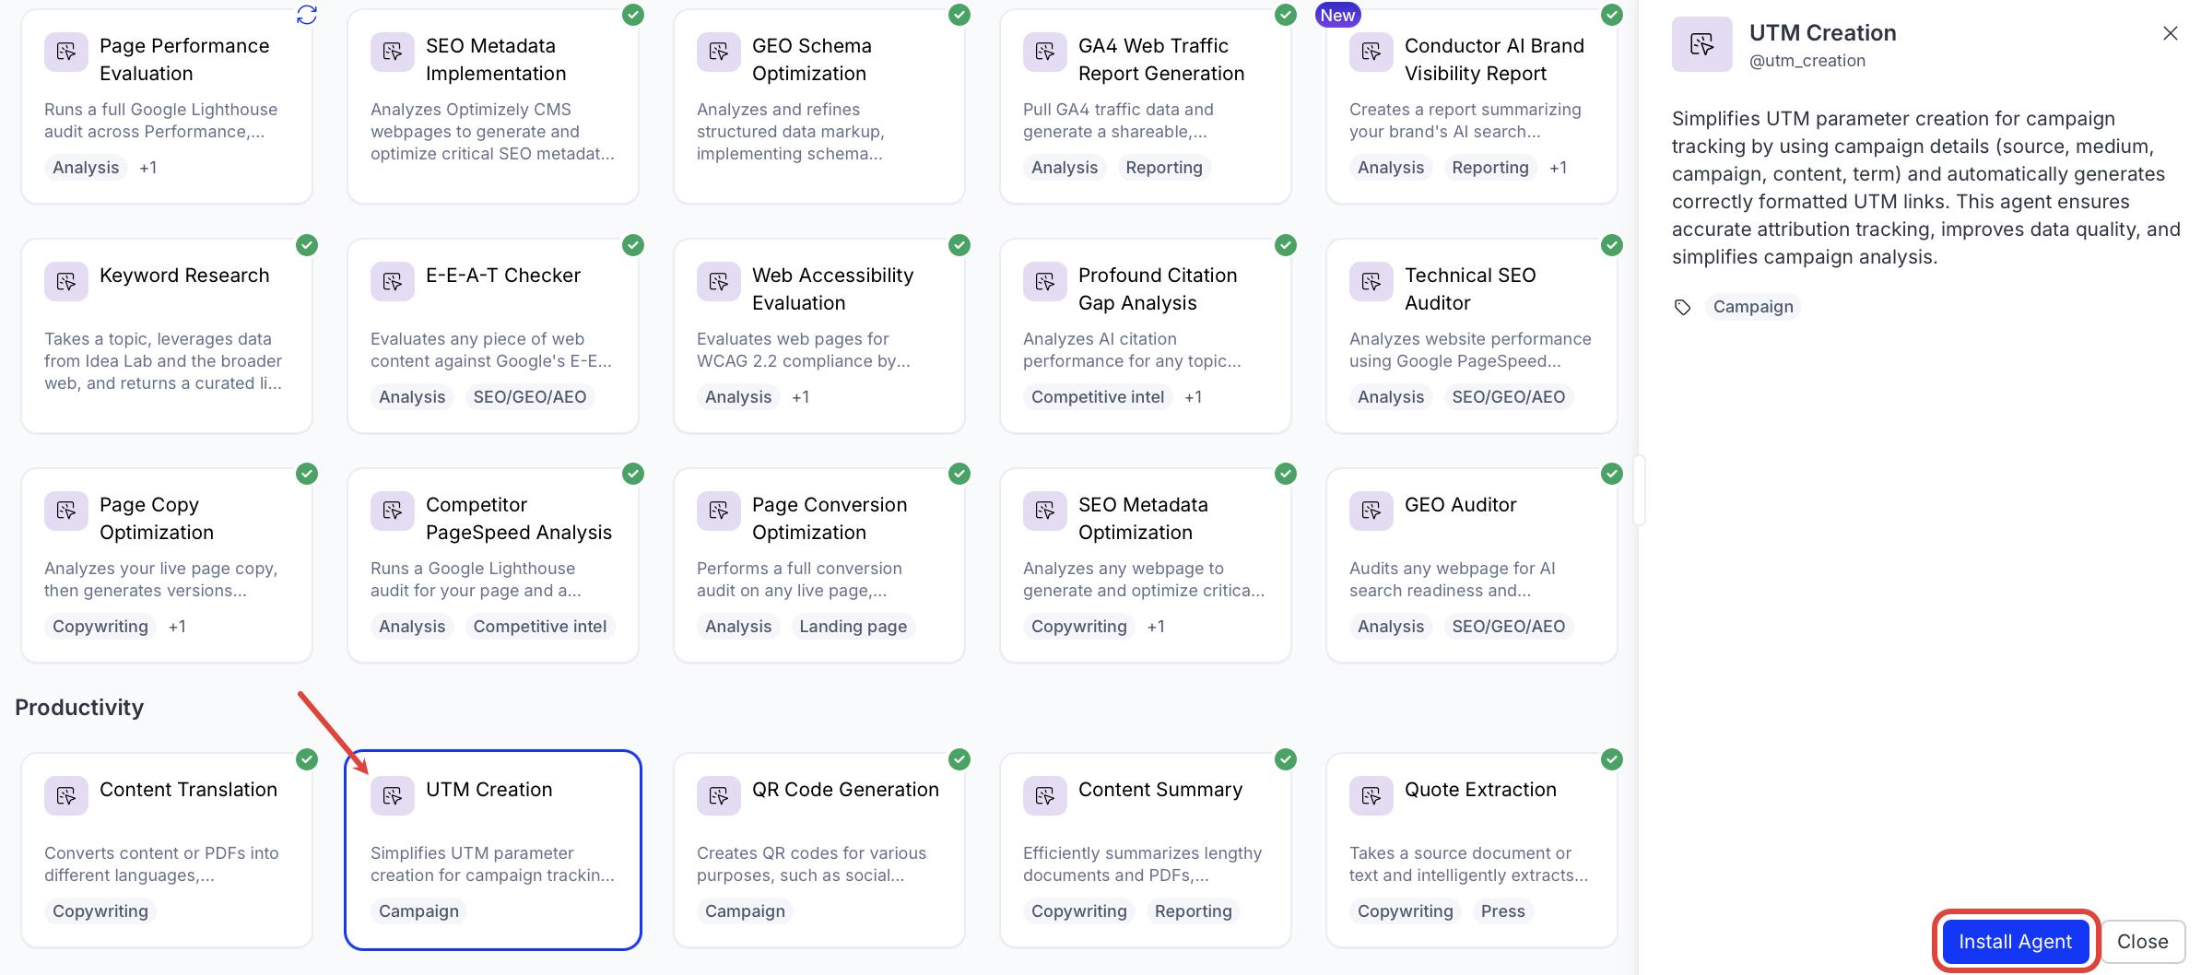
Task: Click Copywriting tag on Content Translation card
Action: click(x=100, y=911)
